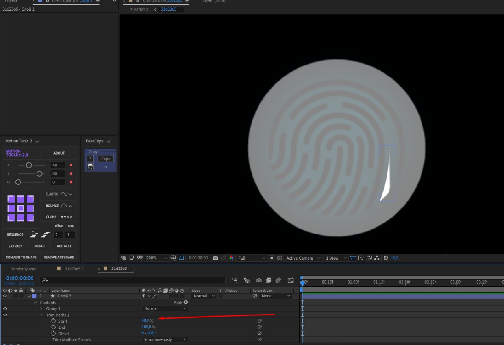504x345 pixels.
Task: Open the Motion Tools 2 panel menu
Action: click(x=37, y=141)
